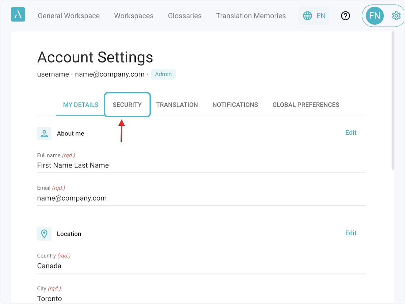Open settings with the gear icon

[396, 16]
